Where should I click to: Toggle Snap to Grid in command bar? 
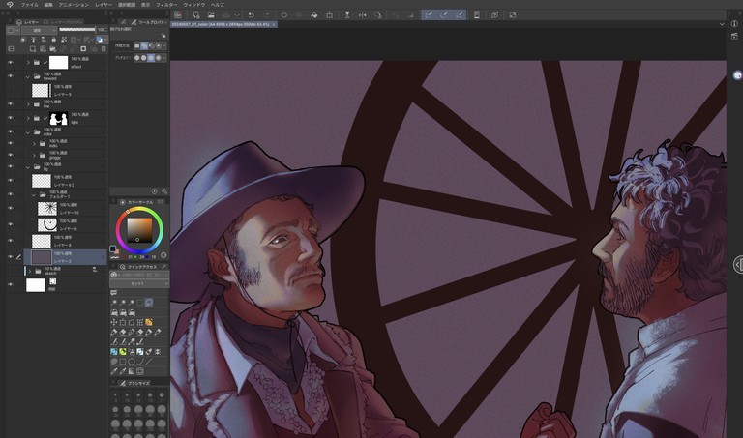(460, 15)
